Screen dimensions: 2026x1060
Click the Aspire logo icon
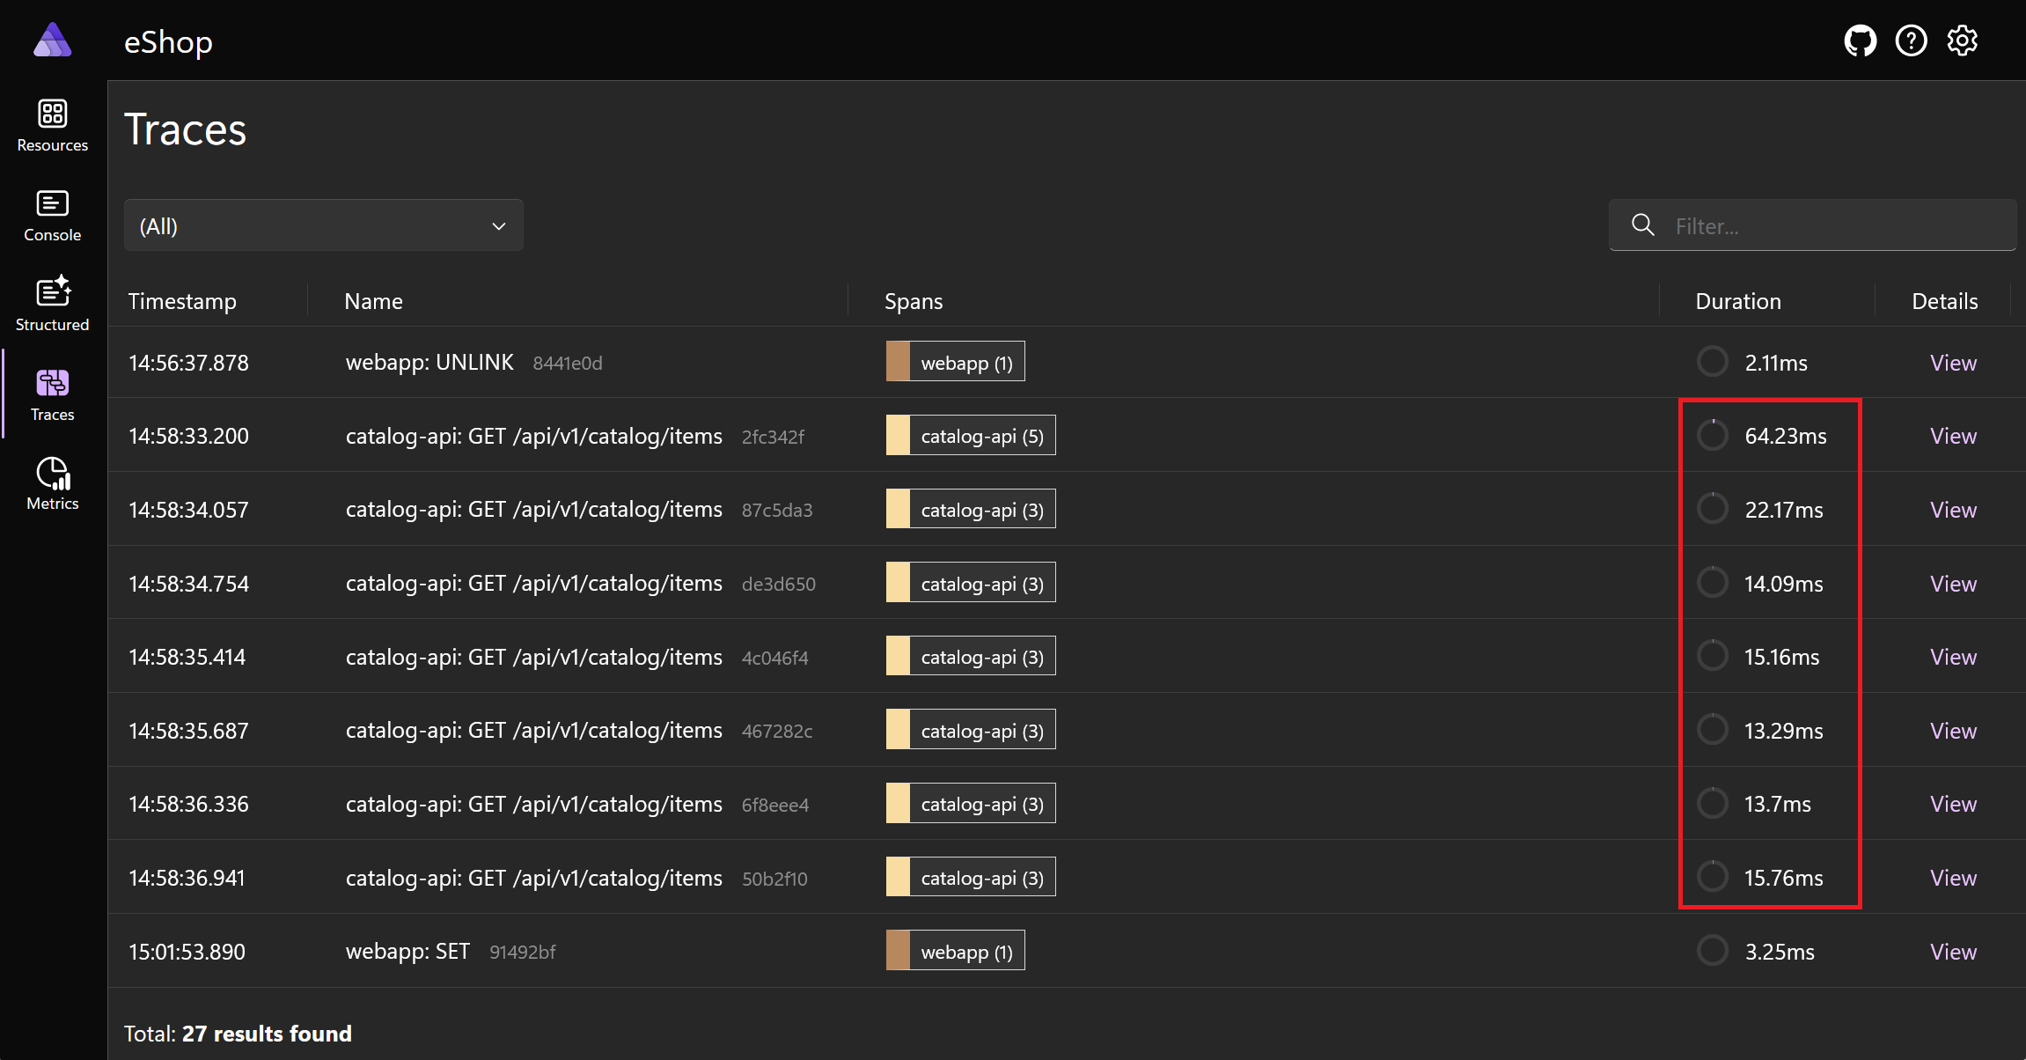tap(53, 40)
